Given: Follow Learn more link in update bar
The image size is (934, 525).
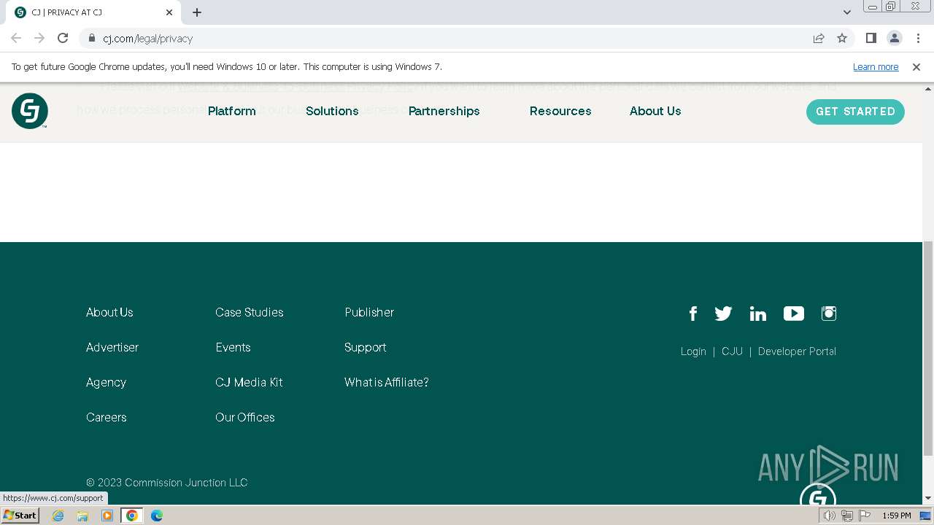Looking at the screenshot, I should point(876,66).
